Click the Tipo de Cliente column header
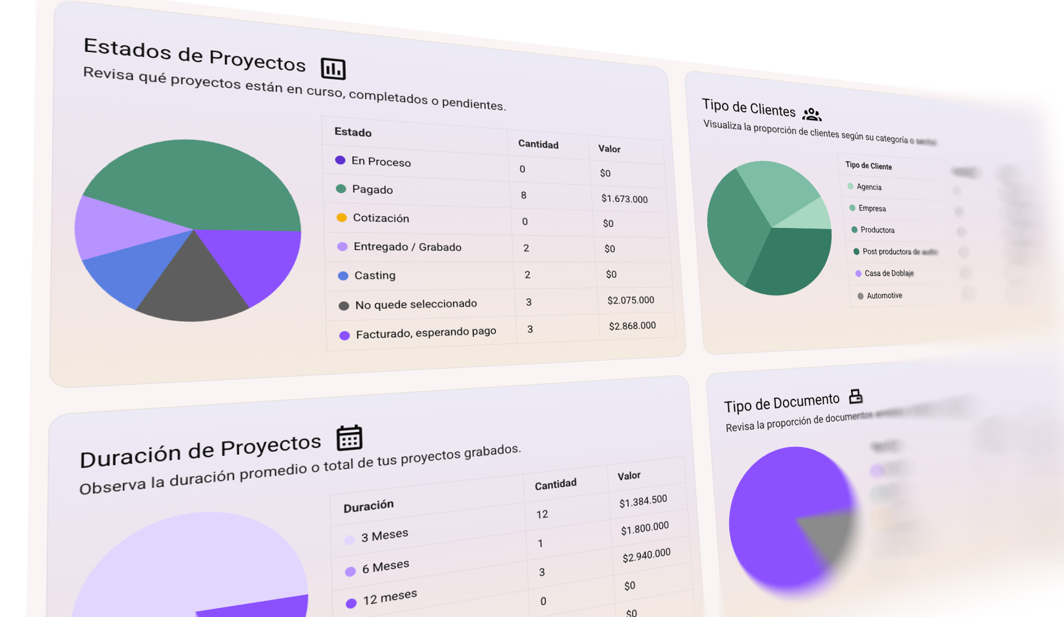Screen dimensions: 1064x617 (869, 166)
